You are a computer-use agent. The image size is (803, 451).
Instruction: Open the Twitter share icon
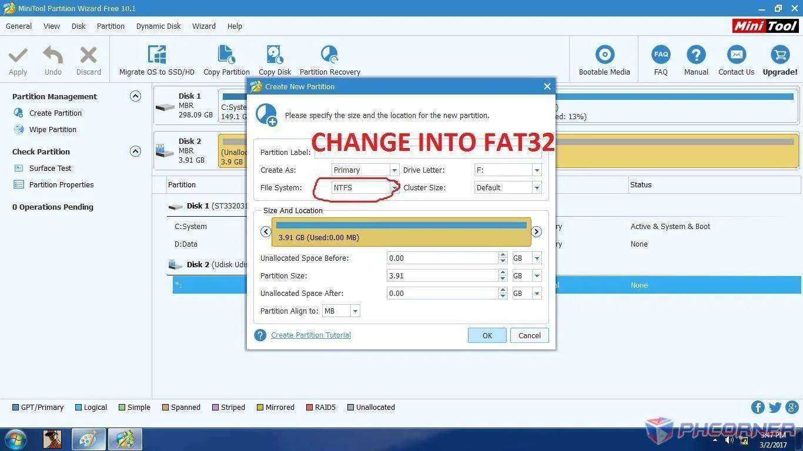(775, 407)
